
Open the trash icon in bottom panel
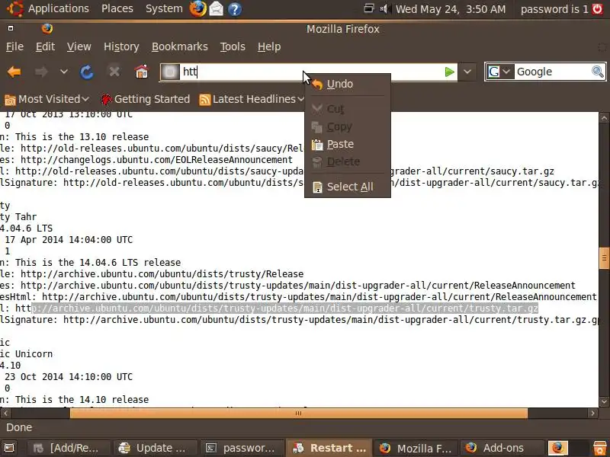click(600, 448)
